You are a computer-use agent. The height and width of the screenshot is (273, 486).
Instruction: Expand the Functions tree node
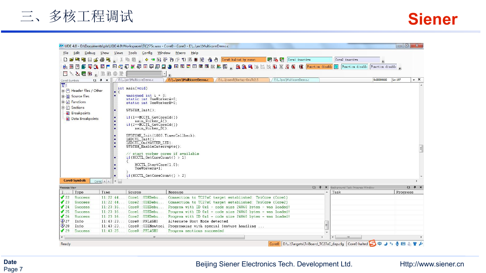point(63,102)
